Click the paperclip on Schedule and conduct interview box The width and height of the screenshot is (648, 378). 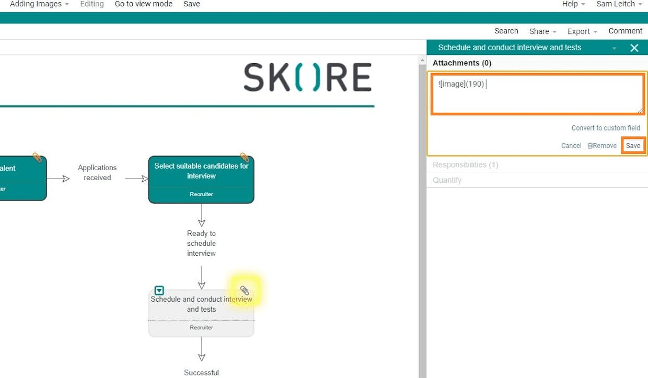[245, 290]
